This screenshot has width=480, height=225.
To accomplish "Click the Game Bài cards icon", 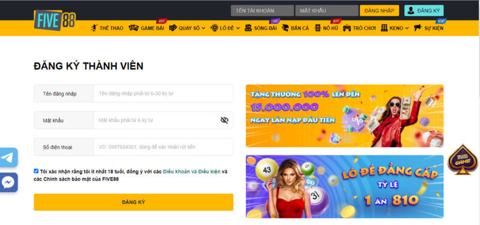I will pyautogui.click(x=133, y=28).
